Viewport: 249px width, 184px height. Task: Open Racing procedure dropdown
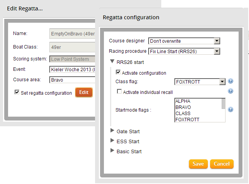[217, 51]
